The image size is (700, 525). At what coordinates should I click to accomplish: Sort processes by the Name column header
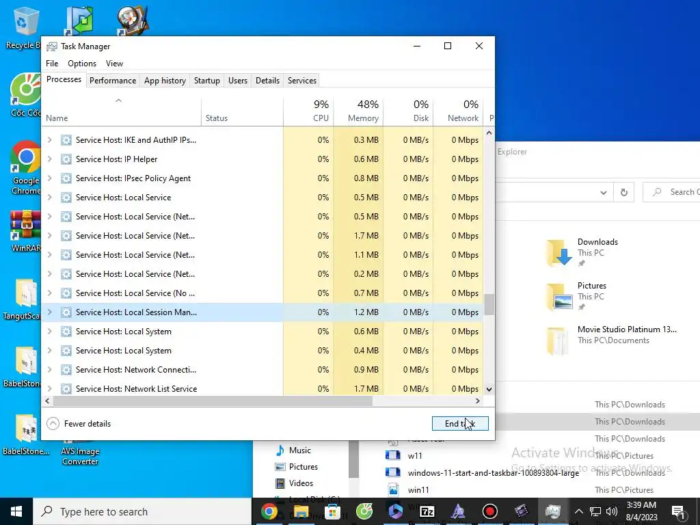click(x=122, y=111)
